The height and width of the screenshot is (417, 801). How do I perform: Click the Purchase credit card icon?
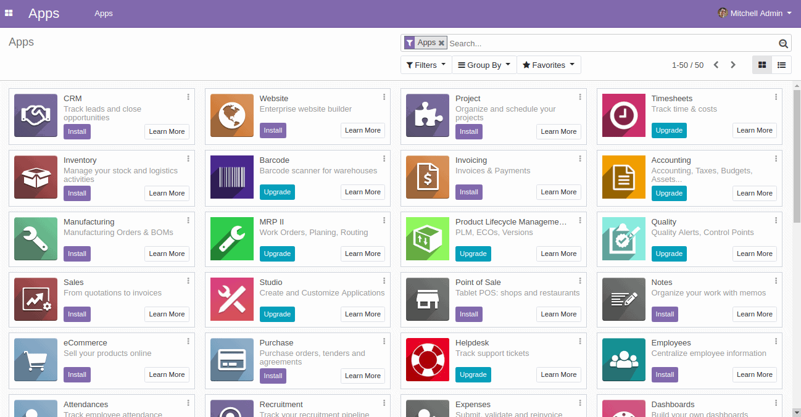coord(231,360)
